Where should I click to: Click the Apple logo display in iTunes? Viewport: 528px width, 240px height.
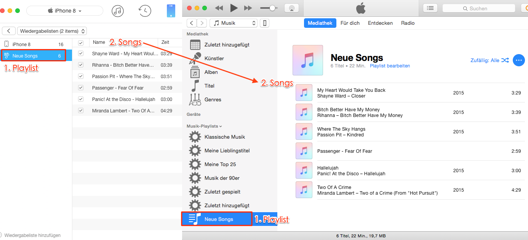pyautogui.click(x=360, y=8)
